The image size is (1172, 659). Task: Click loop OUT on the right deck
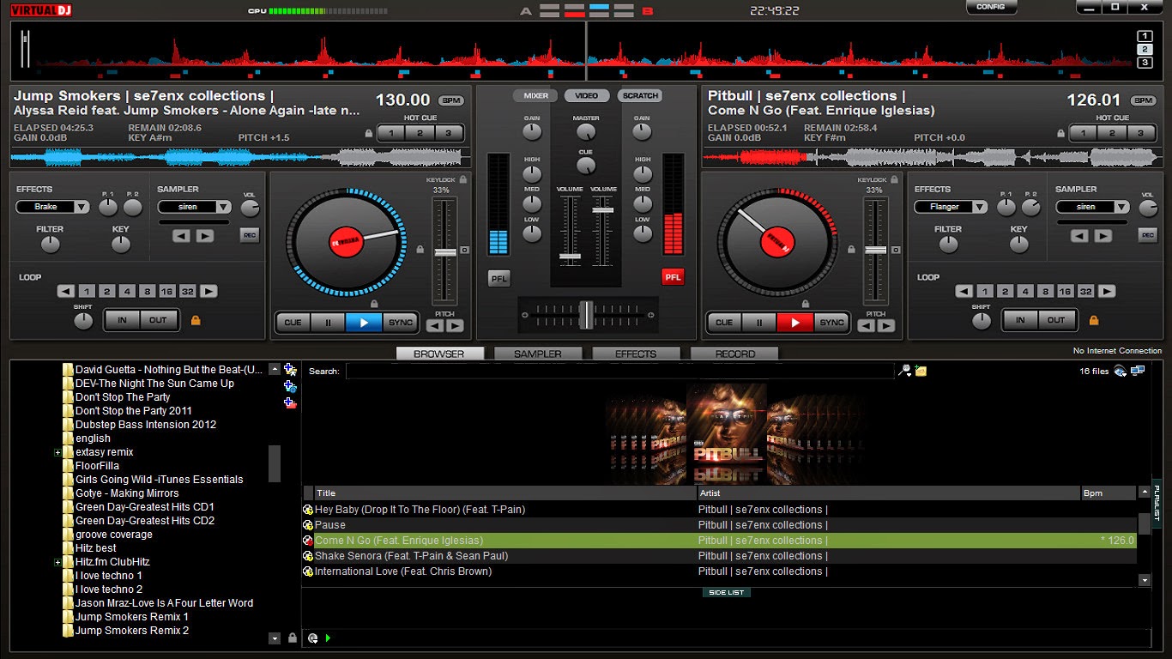tap(1057, 320)
